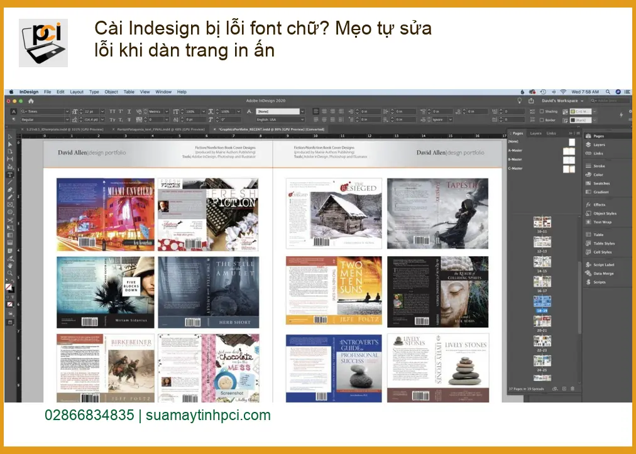Click the Adobe Stock search field
Screen dimensions: 636x454
click(610, 100)
